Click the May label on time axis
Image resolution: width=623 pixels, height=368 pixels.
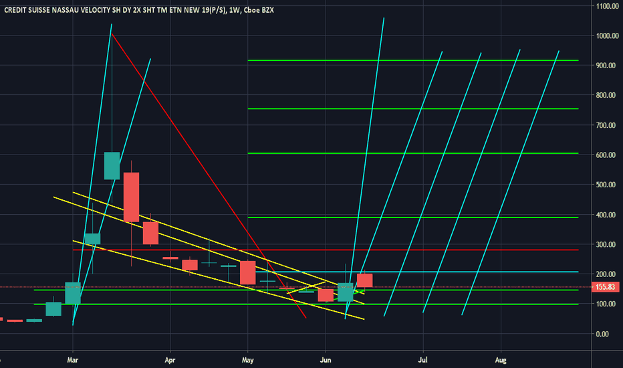click(247, 360)
